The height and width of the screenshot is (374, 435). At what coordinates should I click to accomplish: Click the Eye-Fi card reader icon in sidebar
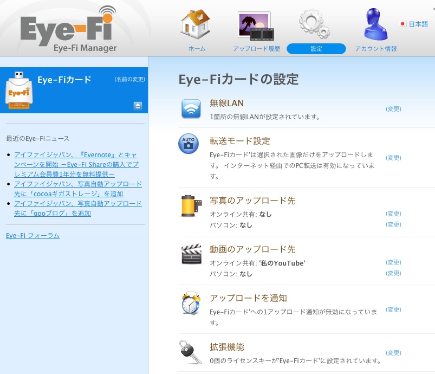[19, 90]
